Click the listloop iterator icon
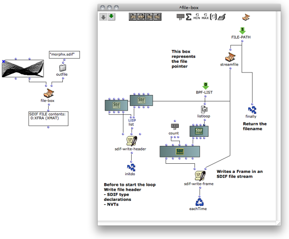289x239 pixels. [x=204, y=110]
